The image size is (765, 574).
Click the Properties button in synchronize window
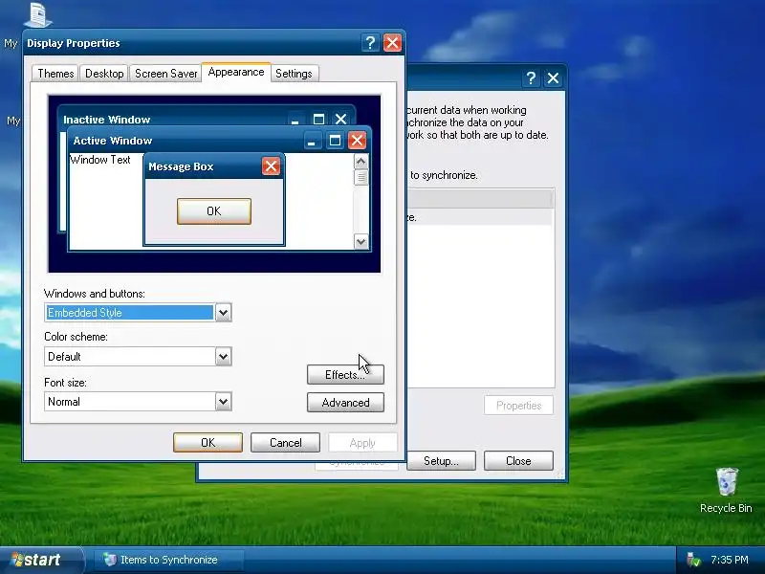click(x=518, y=406)
